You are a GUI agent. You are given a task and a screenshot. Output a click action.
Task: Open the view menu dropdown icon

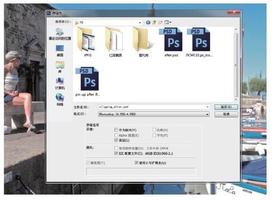click(x=168, y=22)
